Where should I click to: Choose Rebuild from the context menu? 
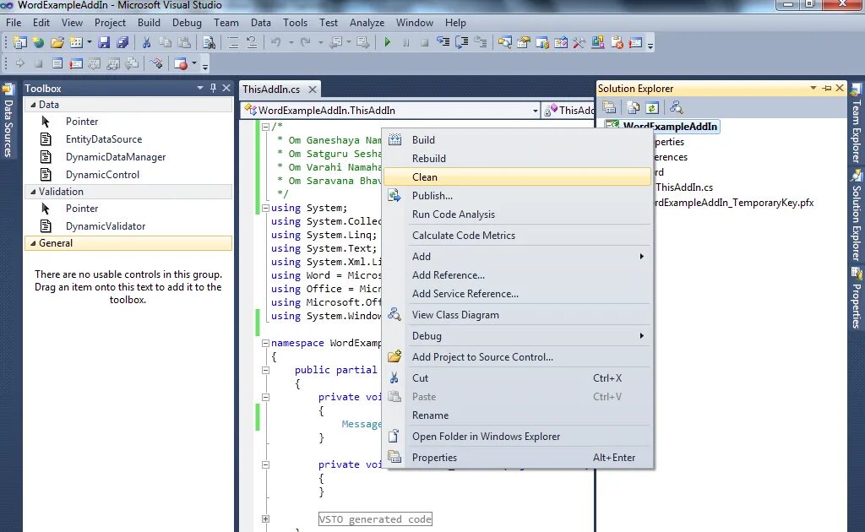[518, 159]
